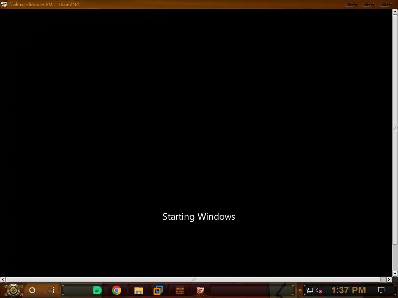This screenshot has height=298, width=398.
Task: Click the Starting Windows text
Action: 199,217
